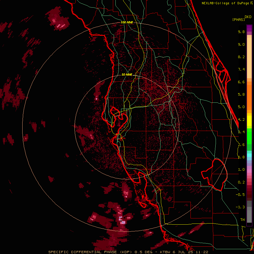Pick the bright green color bar segment

[x=249, y=136]
